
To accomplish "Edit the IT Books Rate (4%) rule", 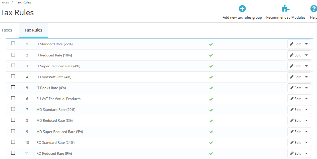I will click(x=295, y=88).
